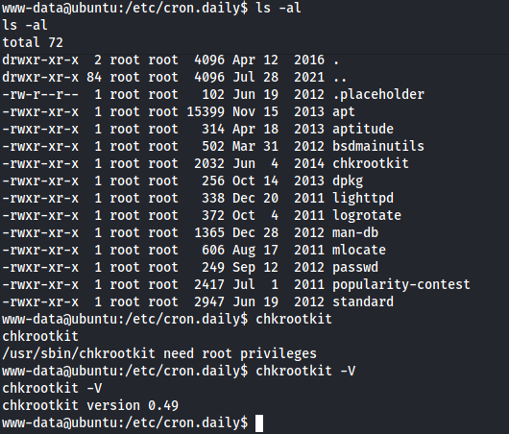Click the popularity-contest filename

(401, 284)
